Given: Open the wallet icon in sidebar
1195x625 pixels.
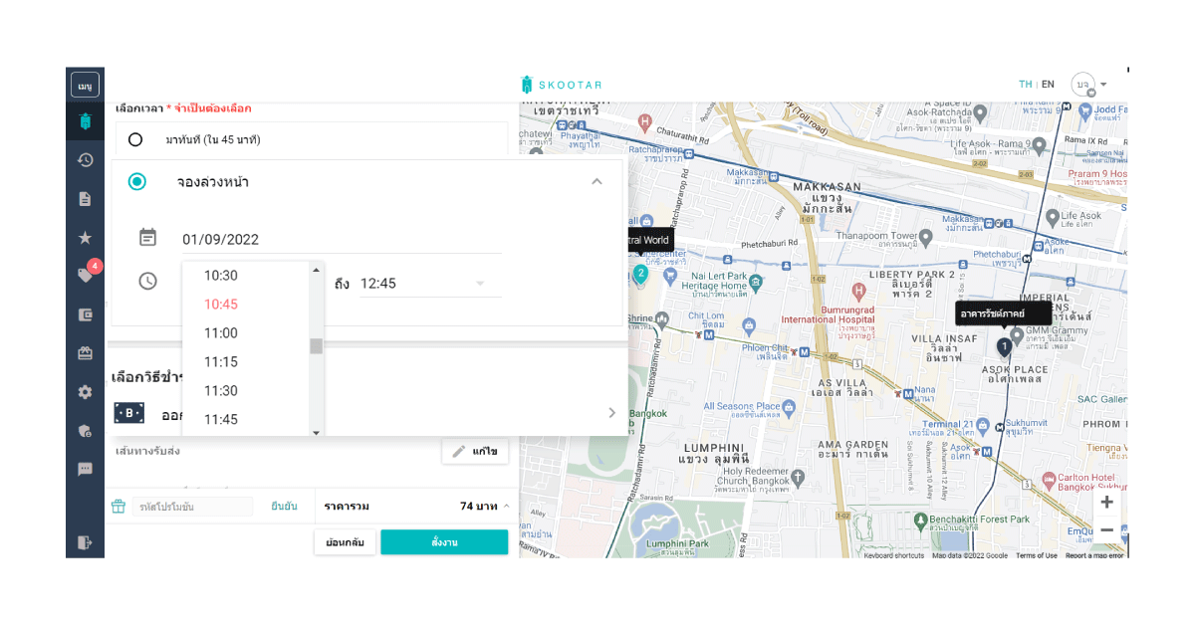Looking at the screenshot, I should point(86,314).
